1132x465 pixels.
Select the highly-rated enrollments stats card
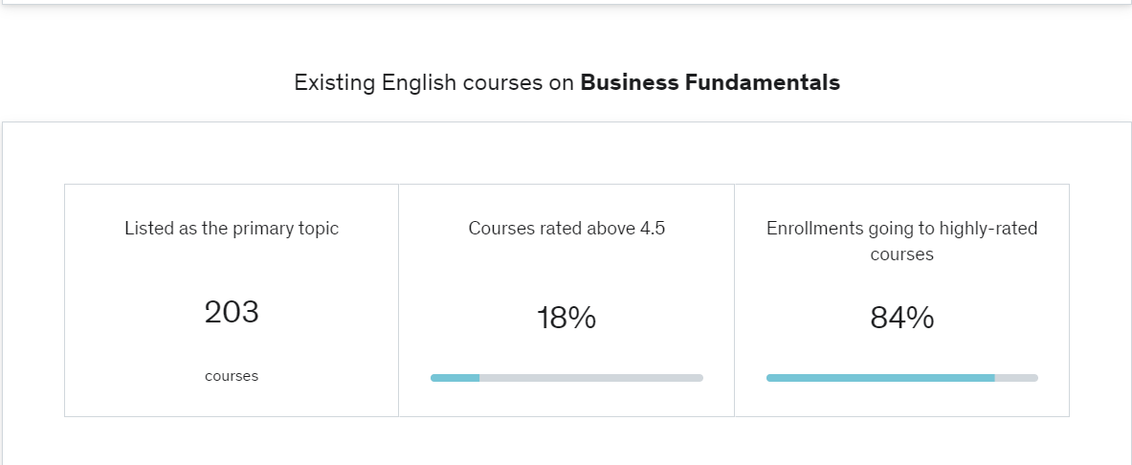pos(902,300)
